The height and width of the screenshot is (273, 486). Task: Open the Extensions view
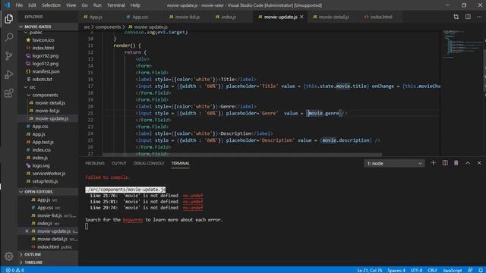coord(8,93)
